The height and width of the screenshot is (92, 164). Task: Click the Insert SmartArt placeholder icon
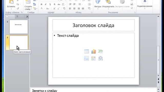point(100,51)
